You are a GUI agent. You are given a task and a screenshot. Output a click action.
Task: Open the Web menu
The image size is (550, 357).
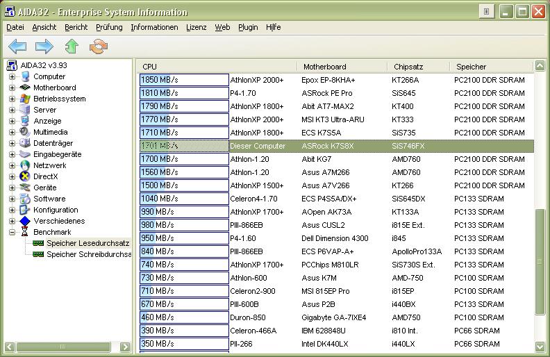(x=222, y=27)
